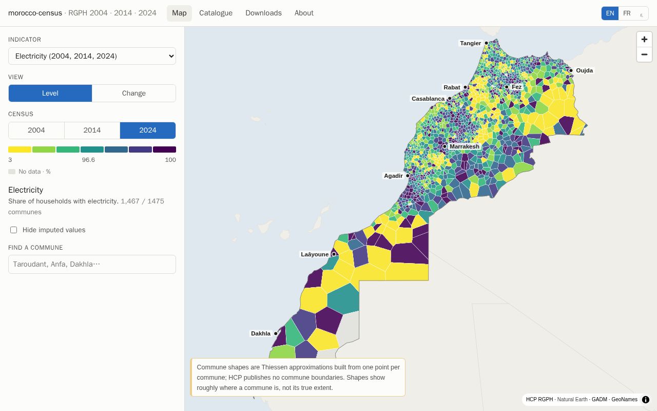Select the 2004 census
This screenshot has width=657, height=411.
click(36, 130)
